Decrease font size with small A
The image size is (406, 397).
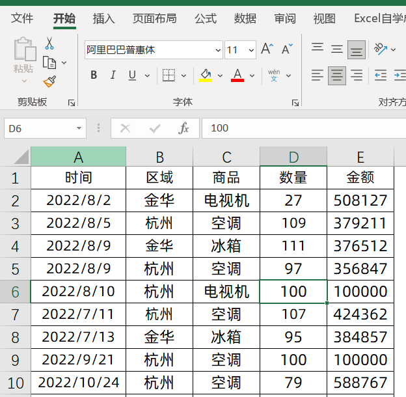coord(288,49)
